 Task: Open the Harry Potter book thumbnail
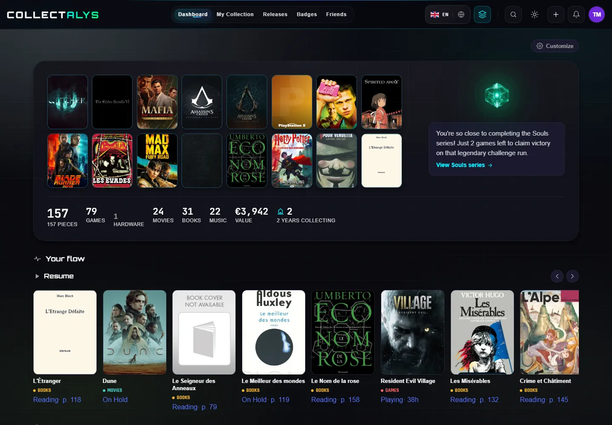pyautogui.click(x=292, y=161)
